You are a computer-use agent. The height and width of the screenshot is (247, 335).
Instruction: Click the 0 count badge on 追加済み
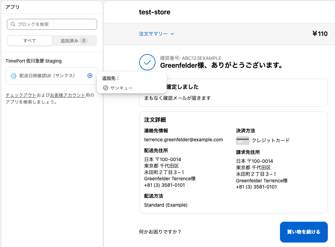click(84, 41)
